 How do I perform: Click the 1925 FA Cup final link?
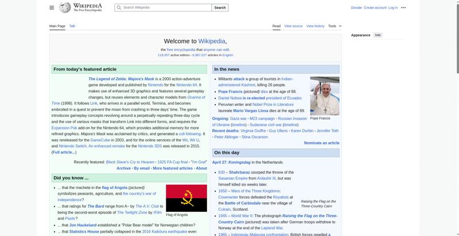click(173, 162)
